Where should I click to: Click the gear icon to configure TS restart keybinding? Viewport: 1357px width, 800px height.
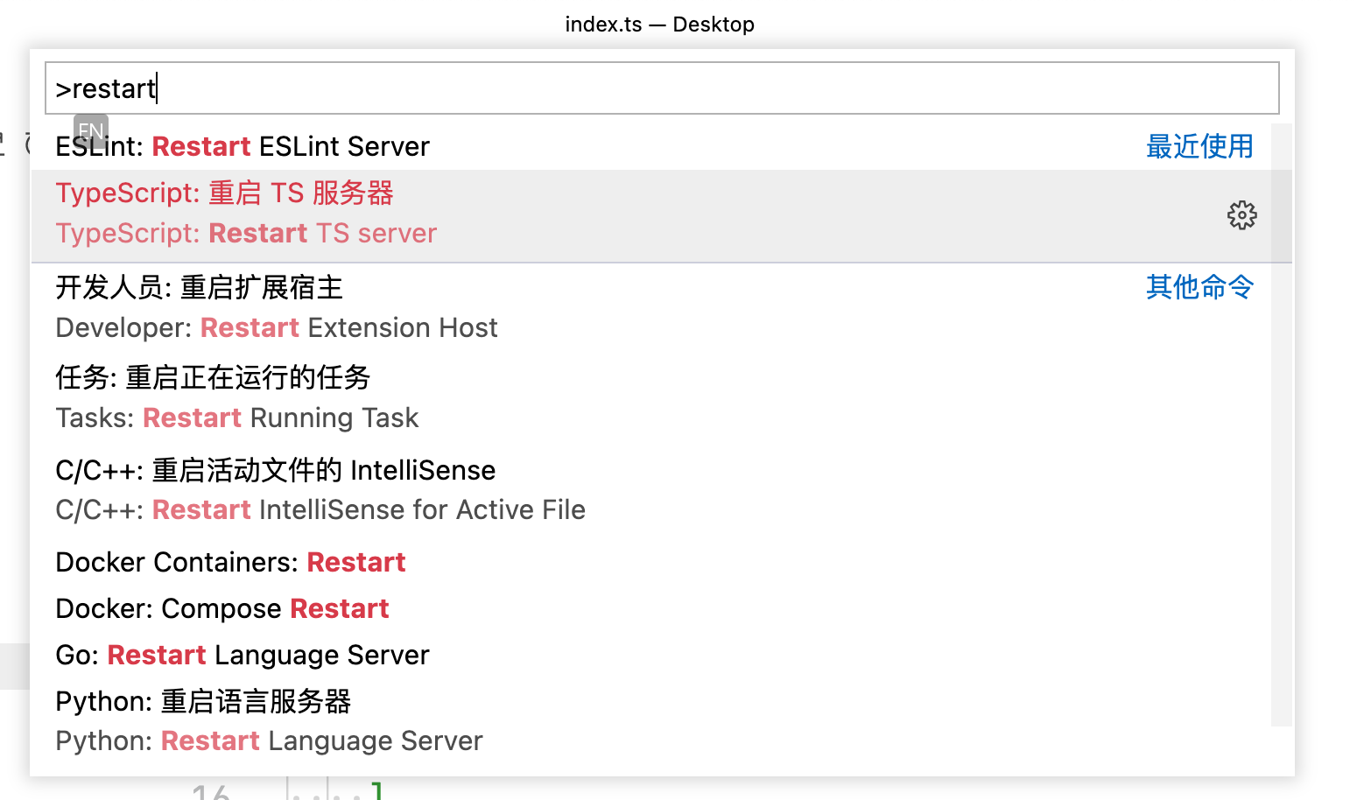[1241, 215]
